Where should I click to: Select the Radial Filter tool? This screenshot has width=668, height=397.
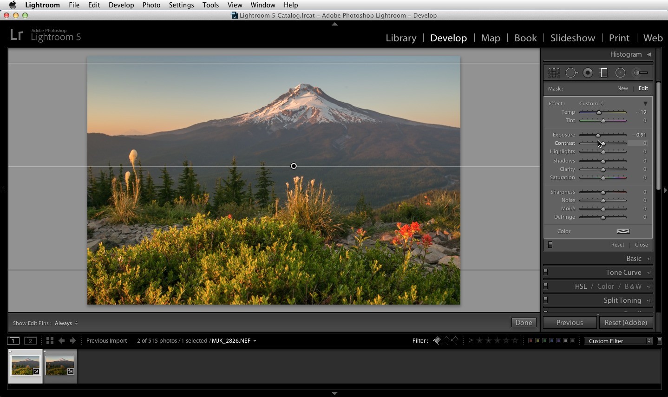point(620,73)
